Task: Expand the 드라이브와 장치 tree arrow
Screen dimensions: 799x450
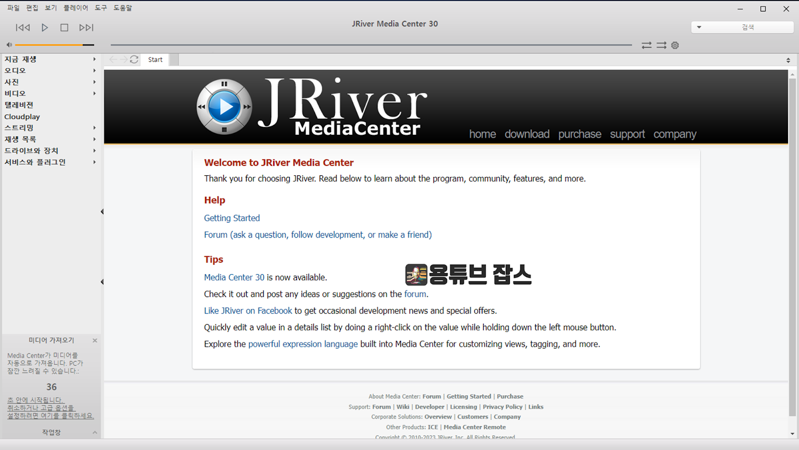Action: click(94, 151)
